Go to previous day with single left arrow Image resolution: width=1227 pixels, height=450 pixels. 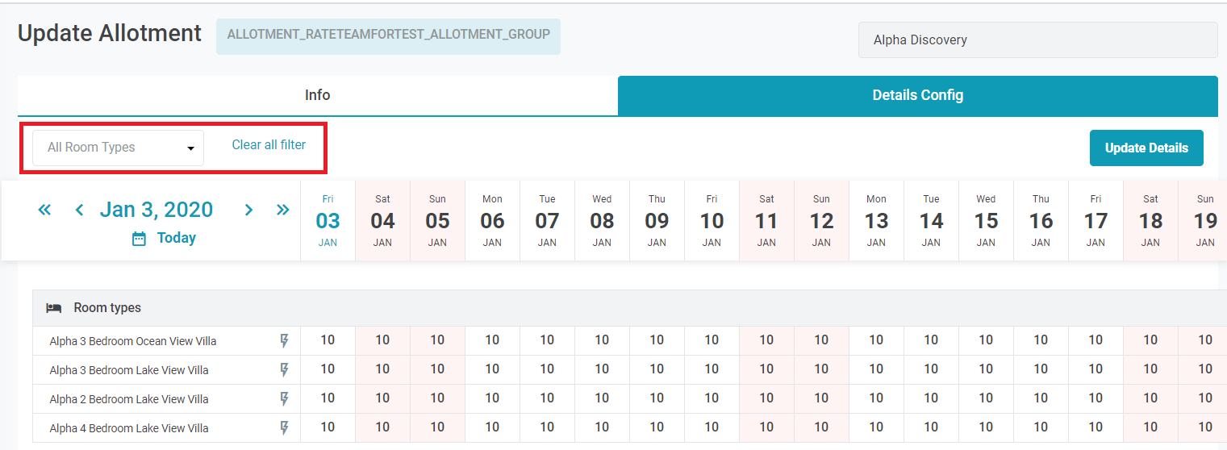(x=79, y=210)
